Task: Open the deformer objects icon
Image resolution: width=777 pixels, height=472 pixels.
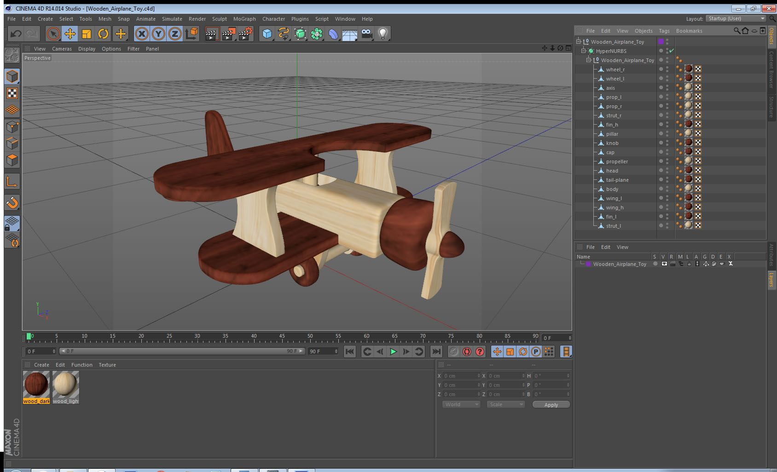Action: (x=333, y=34)
